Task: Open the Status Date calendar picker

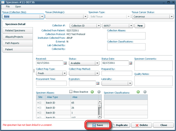Action: pyautogui.click(x=131, y=63)
